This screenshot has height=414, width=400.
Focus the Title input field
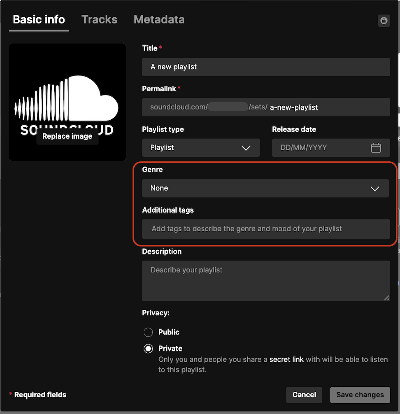266,67
